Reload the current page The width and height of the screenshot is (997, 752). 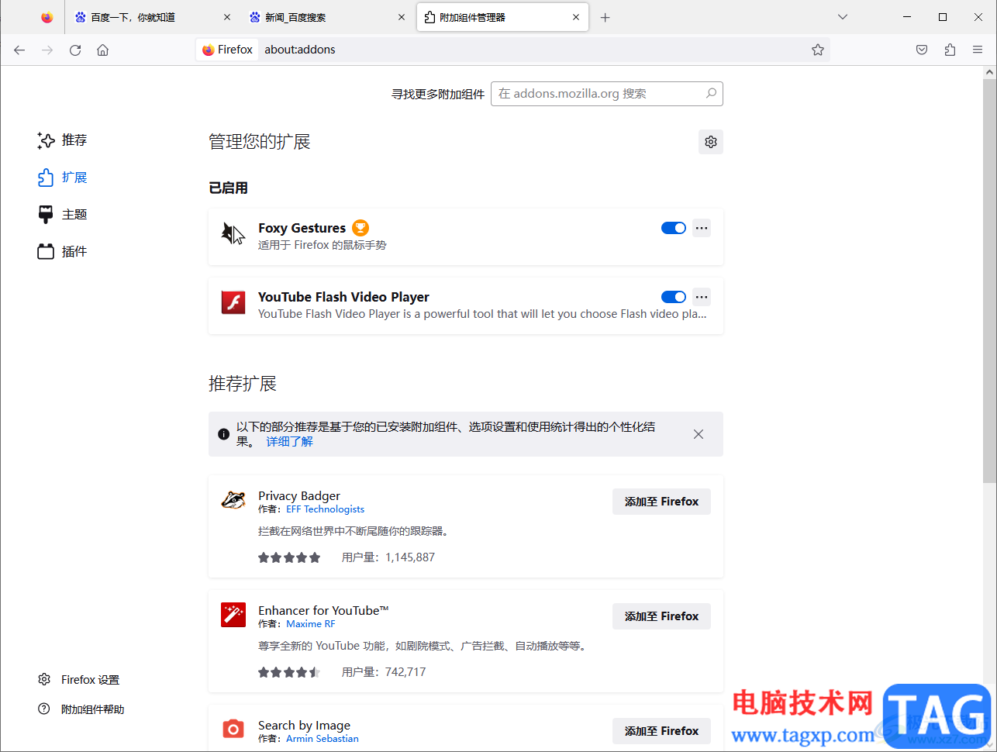(75, 50)
